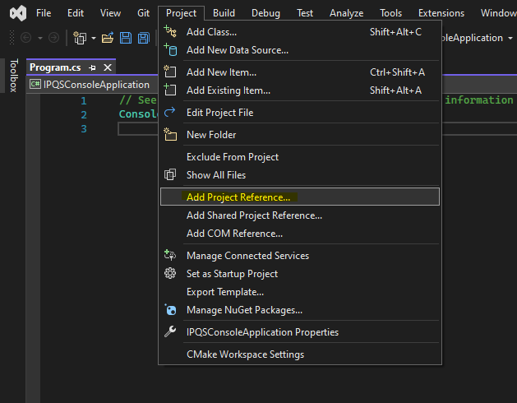The width and height of the screenshot is (517, 403).
Task: Switch to the Program.cs editor tab
Action: [x=55, y=67]
